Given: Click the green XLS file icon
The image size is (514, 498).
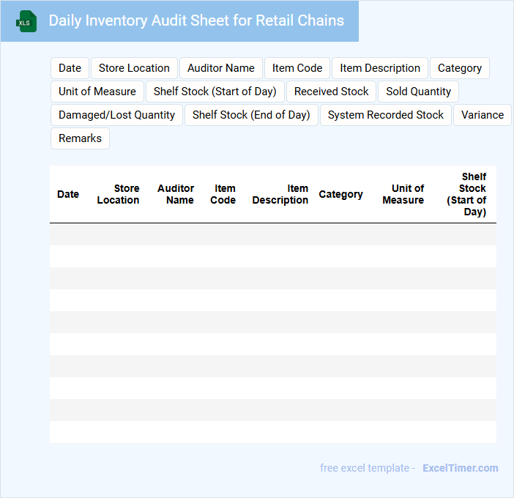Looking at the screenshot, I should (x=26, y=21).
